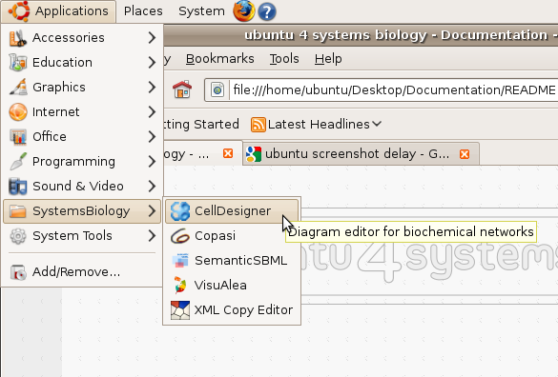Expand the Internet submenu arrow
The width and height of the screenshot is (558, 377).
152,112
